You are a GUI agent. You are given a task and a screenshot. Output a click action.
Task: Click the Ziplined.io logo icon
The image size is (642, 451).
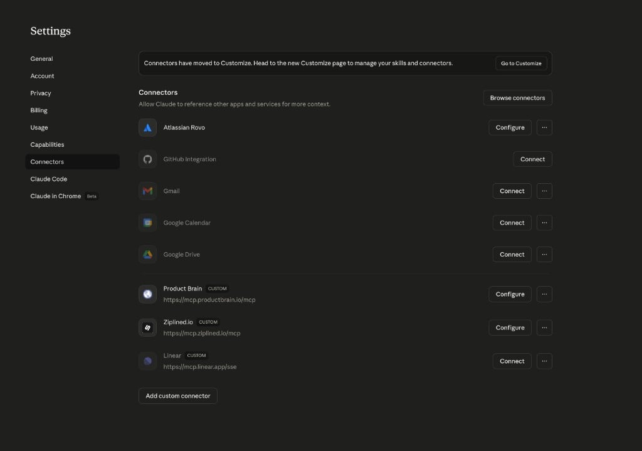pyautogui.click(x=147, y=327)
